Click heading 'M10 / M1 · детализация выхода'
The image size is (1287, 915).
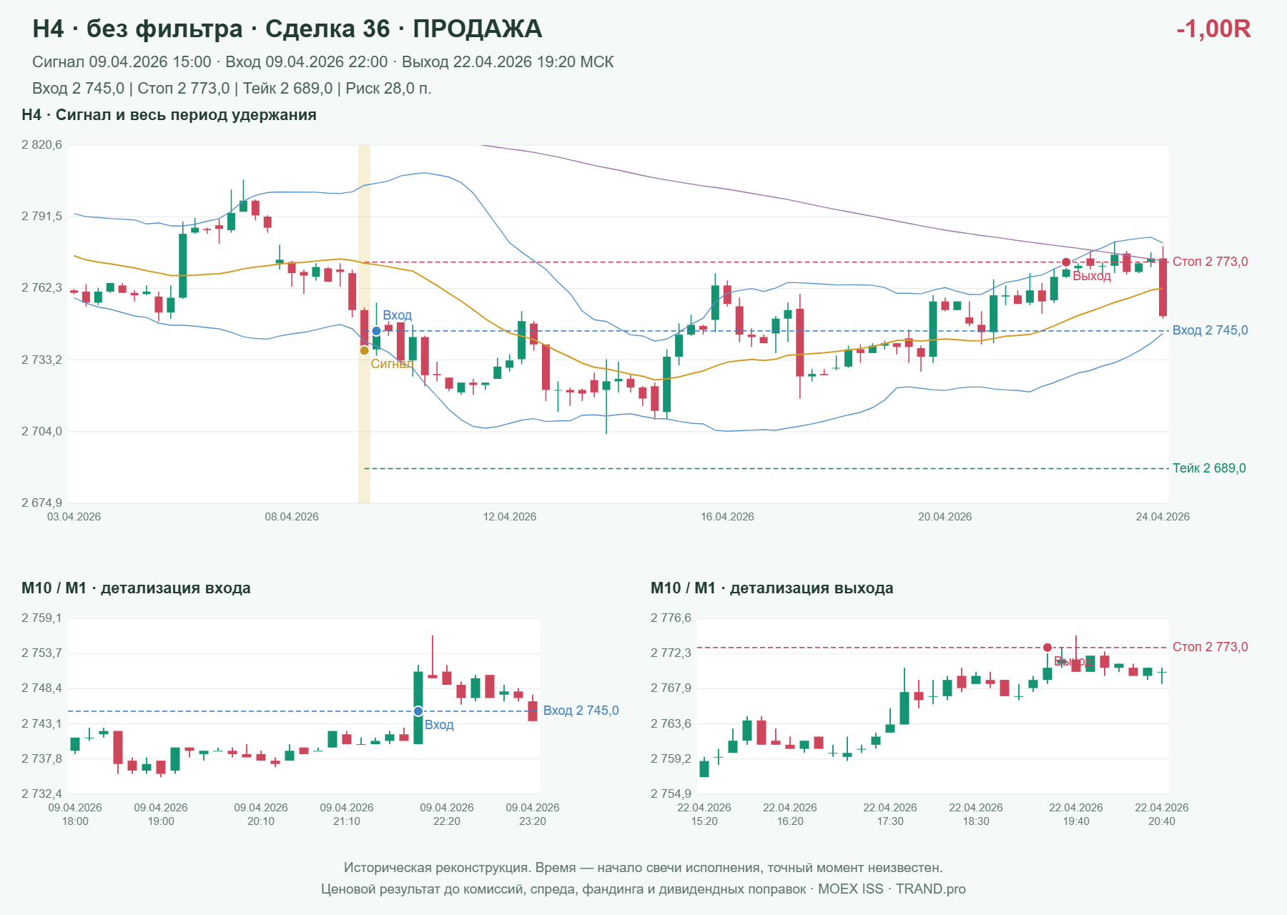pyautogui.click(x=771, y=588)
